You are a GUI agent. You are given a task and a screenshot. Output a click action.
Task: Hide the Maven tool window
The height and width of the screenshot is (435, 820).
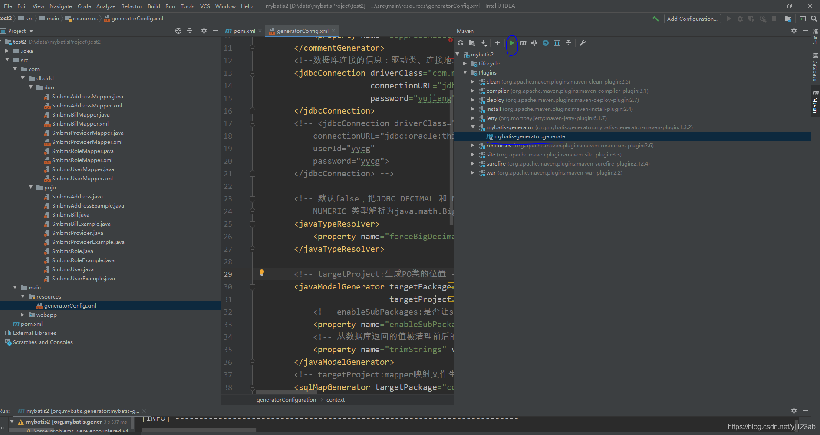click(805, 31)
